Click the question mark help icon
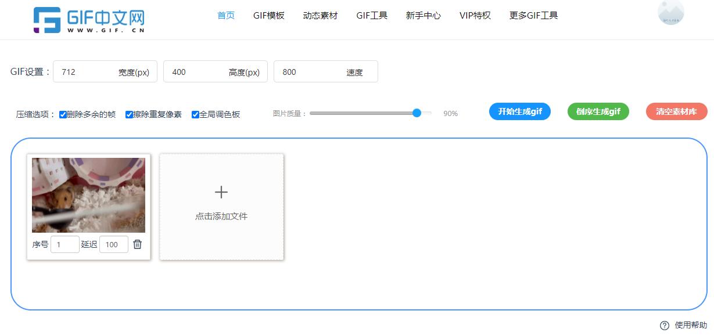Screen dimensions: 714x336 coord(665,326)
